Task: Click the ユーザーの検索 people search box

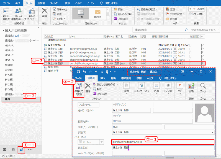Action: pyautogui.click(x=196, y=9)
